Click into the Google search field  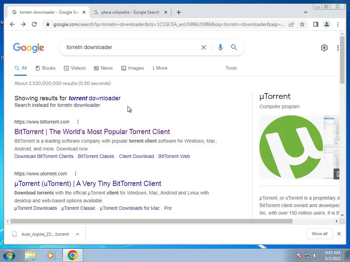click(x=132, y=47)
